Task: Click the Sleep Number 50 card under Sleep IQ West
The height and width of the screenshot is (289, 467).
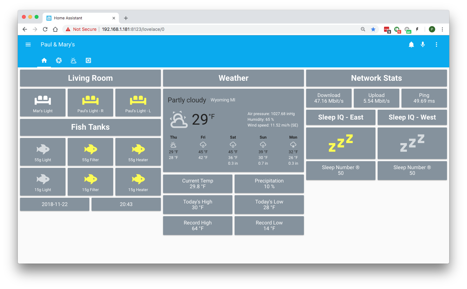Action: pyautogui.click(x=412, y=170)
